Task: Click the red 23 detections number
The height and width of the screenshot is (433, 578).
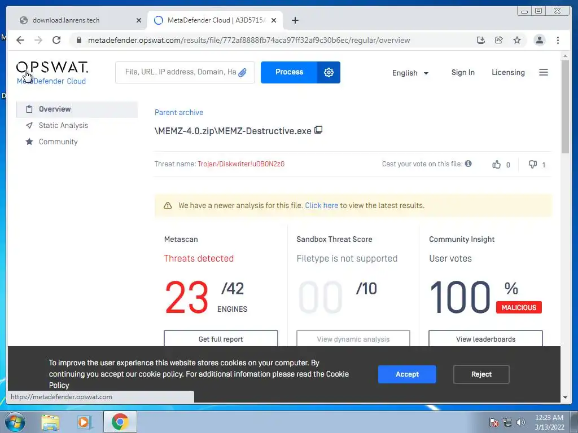Action: [186, 297]
